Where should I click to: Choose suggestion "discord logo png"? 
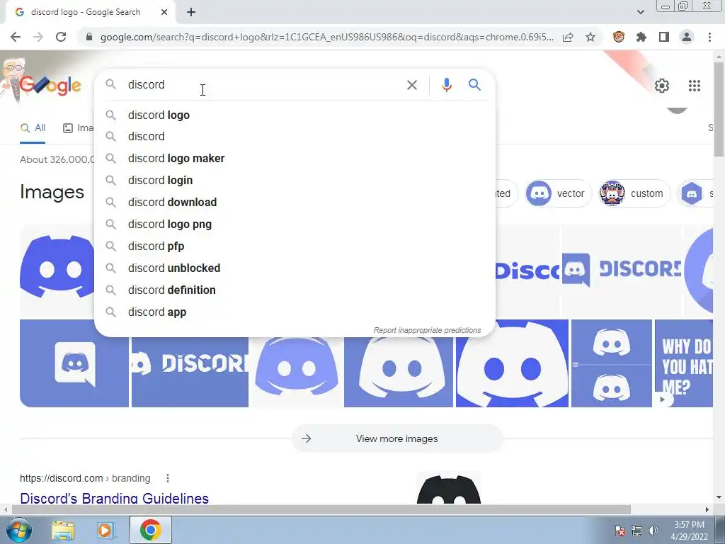pos(295,225)
